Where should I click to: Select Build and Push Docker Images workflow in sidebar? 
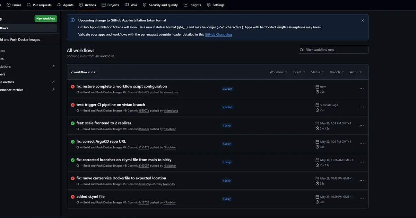(x=20, y=40)
